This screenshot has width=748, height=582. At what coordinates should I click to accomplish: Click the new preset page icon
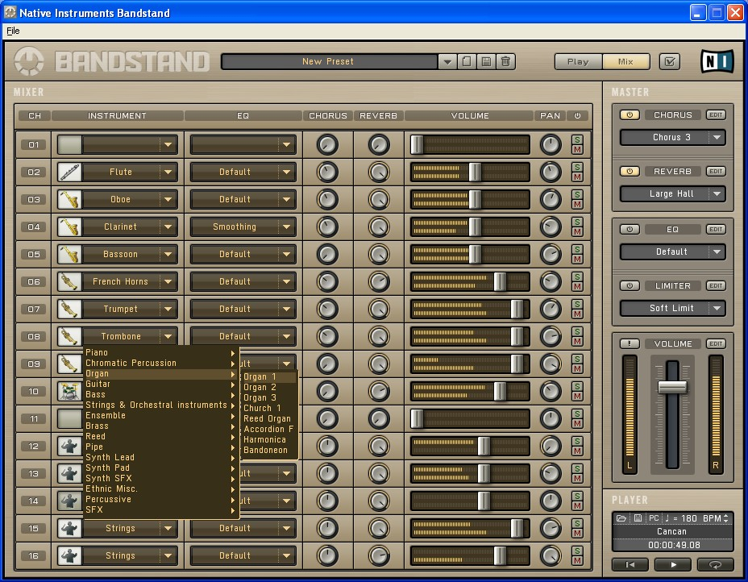pos(467,61)
